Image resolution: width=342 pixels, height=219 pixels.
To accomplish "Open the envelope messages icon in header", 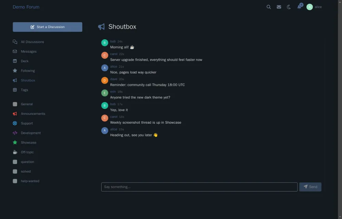I will [x=279, y=7].
